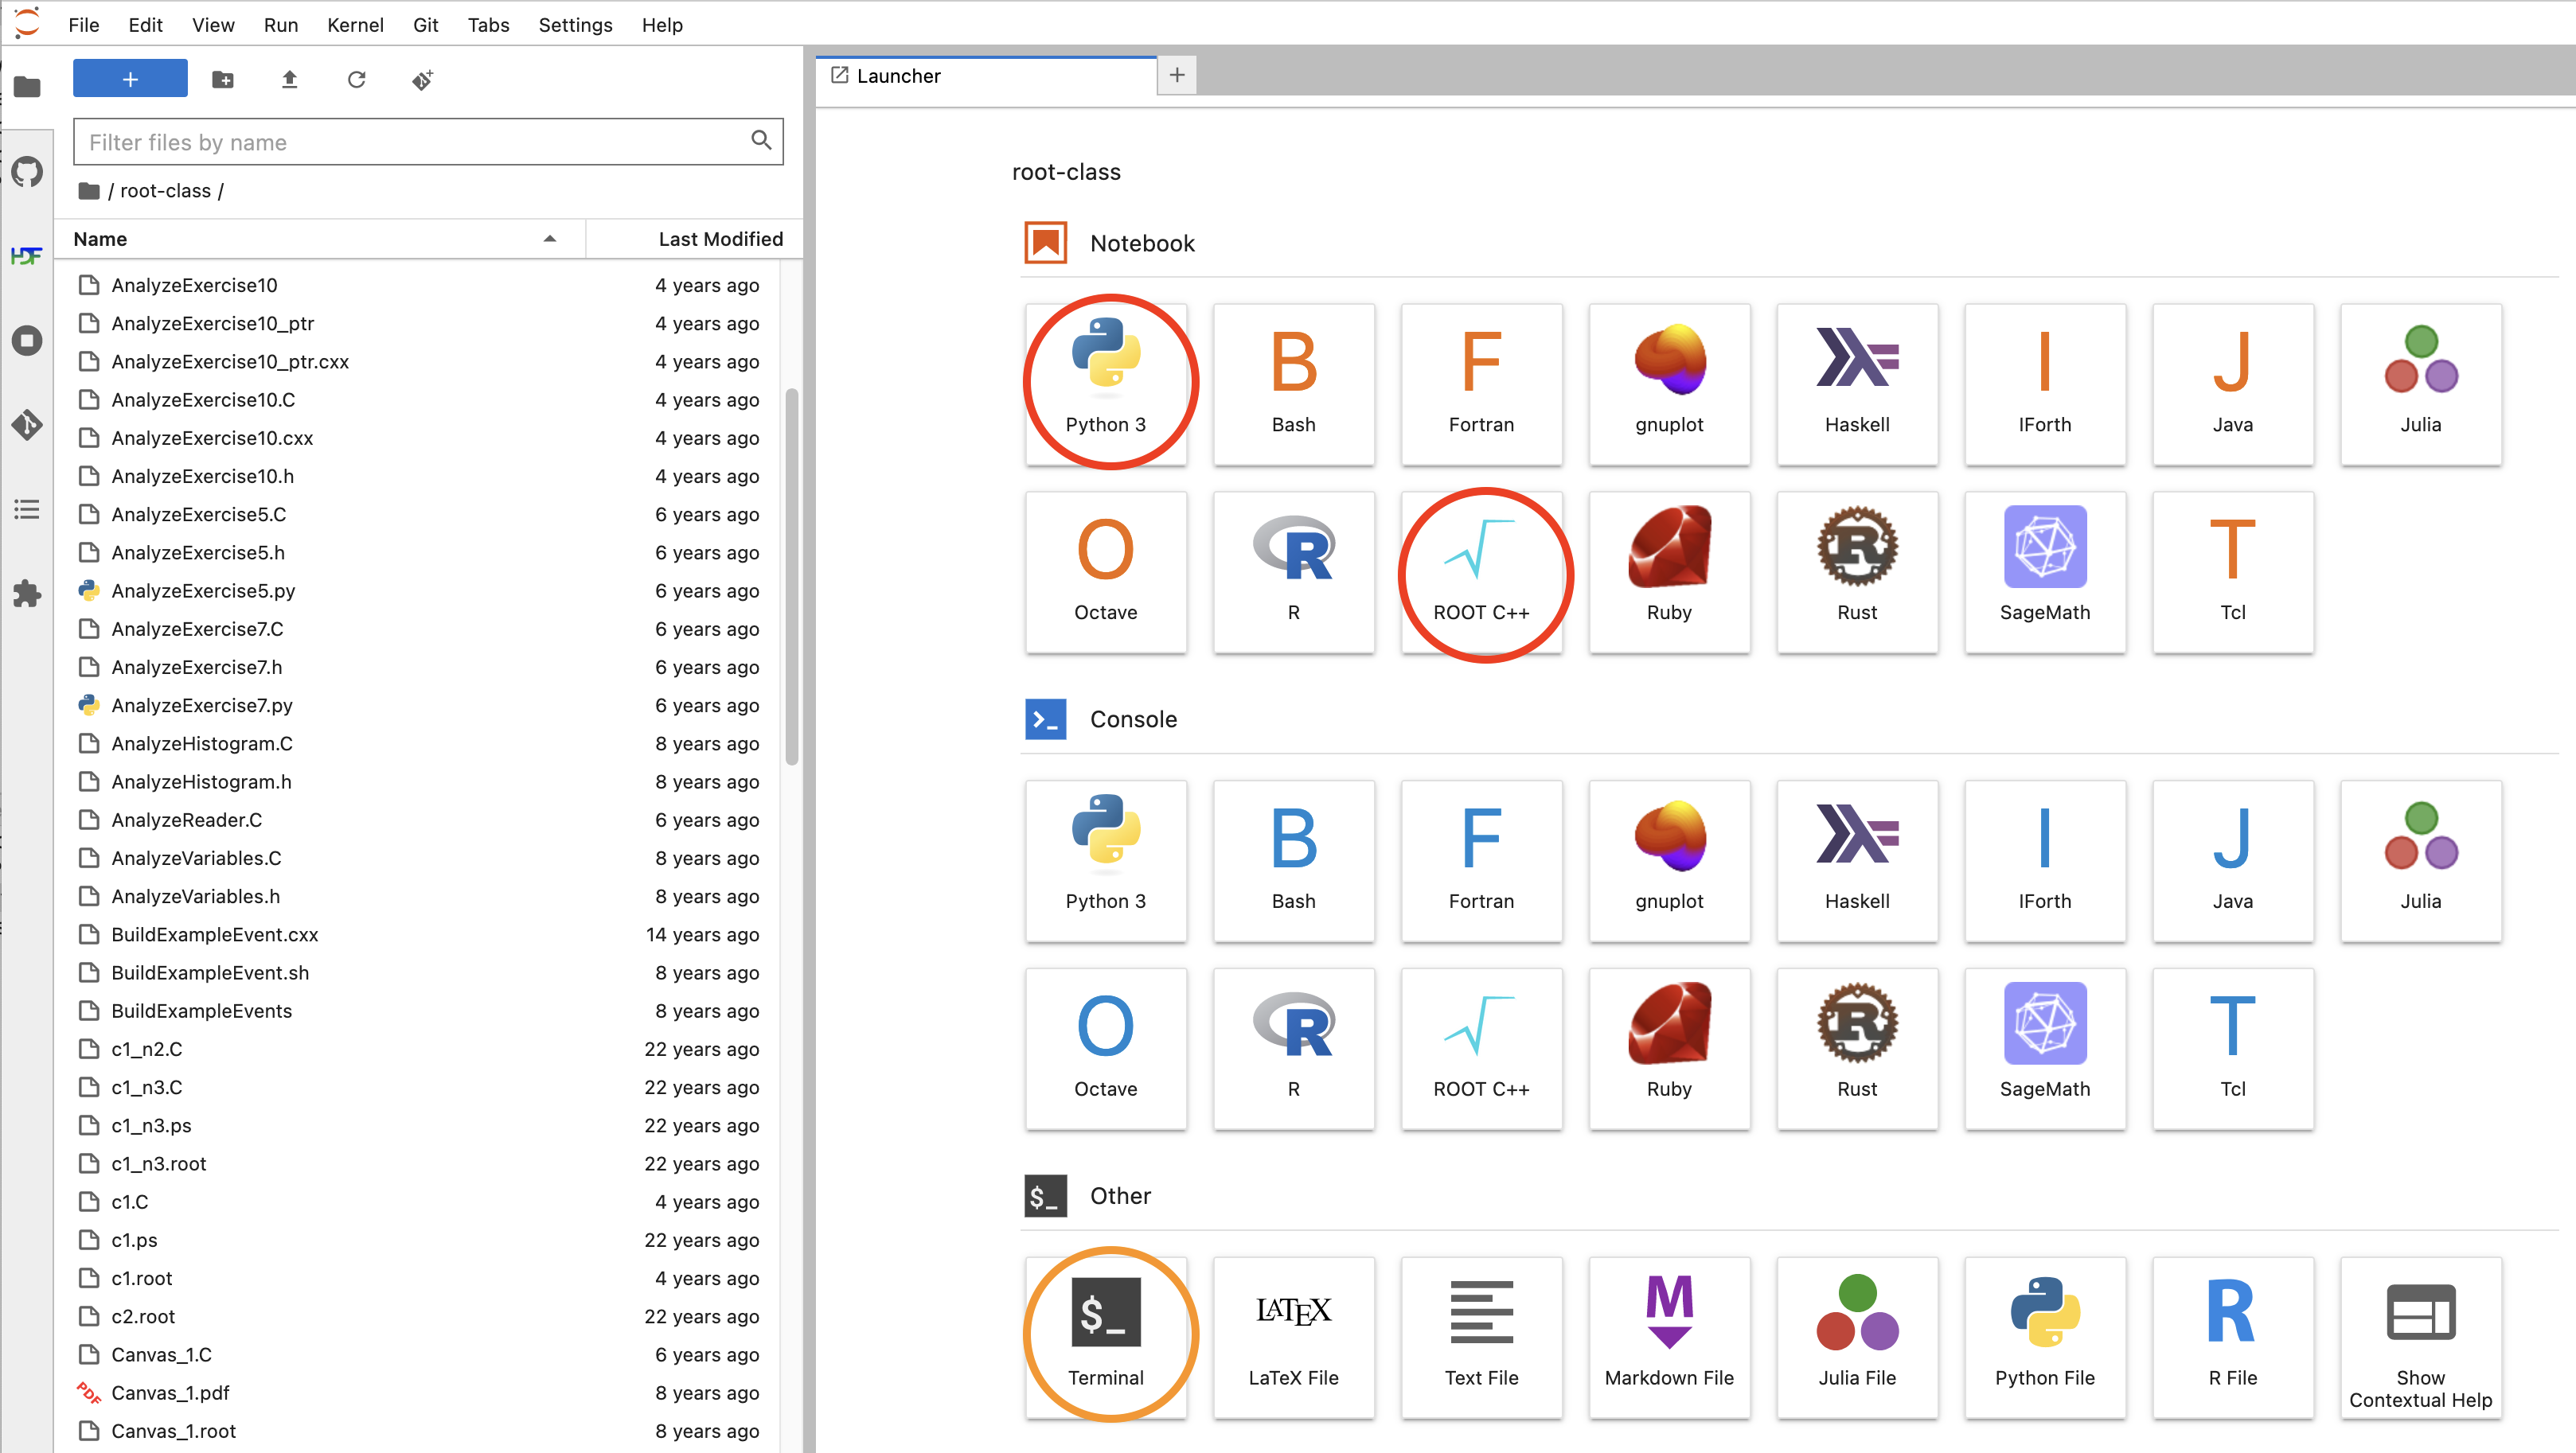Open the Kernel menu
The height and width of the screenshot is (1453, 2576).
[x=355, y=25]
